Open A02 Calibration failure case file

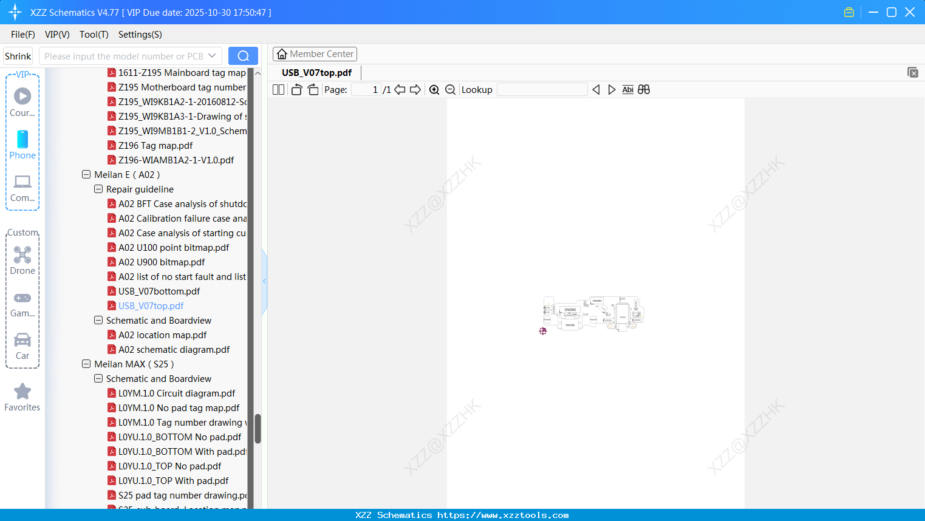tap(183, 219)
